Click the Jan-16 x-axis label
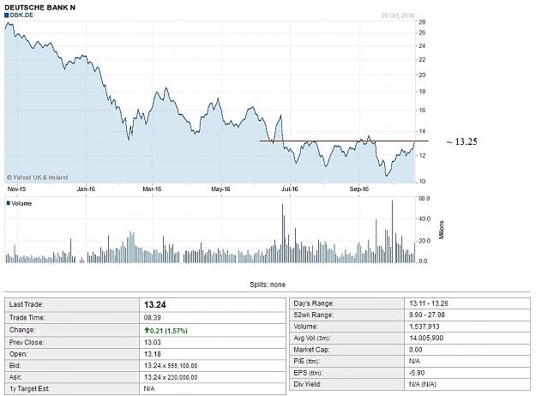This screenshot has height=396, width=536. [x=86, y=189]
